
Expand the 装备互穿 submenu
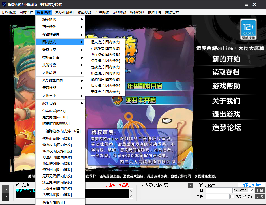(60, 50)
